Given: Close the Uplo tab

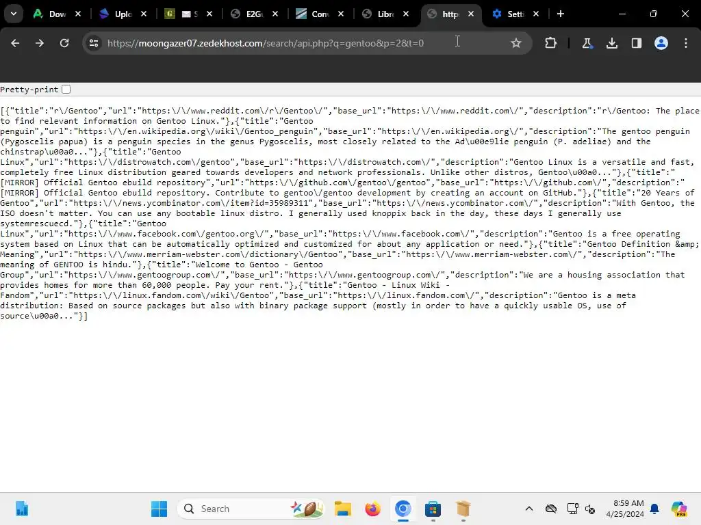Looking at the screenshot, I should 144,14.
